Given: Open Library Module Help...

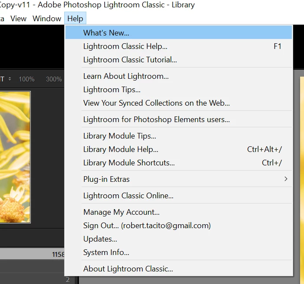Looking at the screenshot, I should tap(179, 149).
